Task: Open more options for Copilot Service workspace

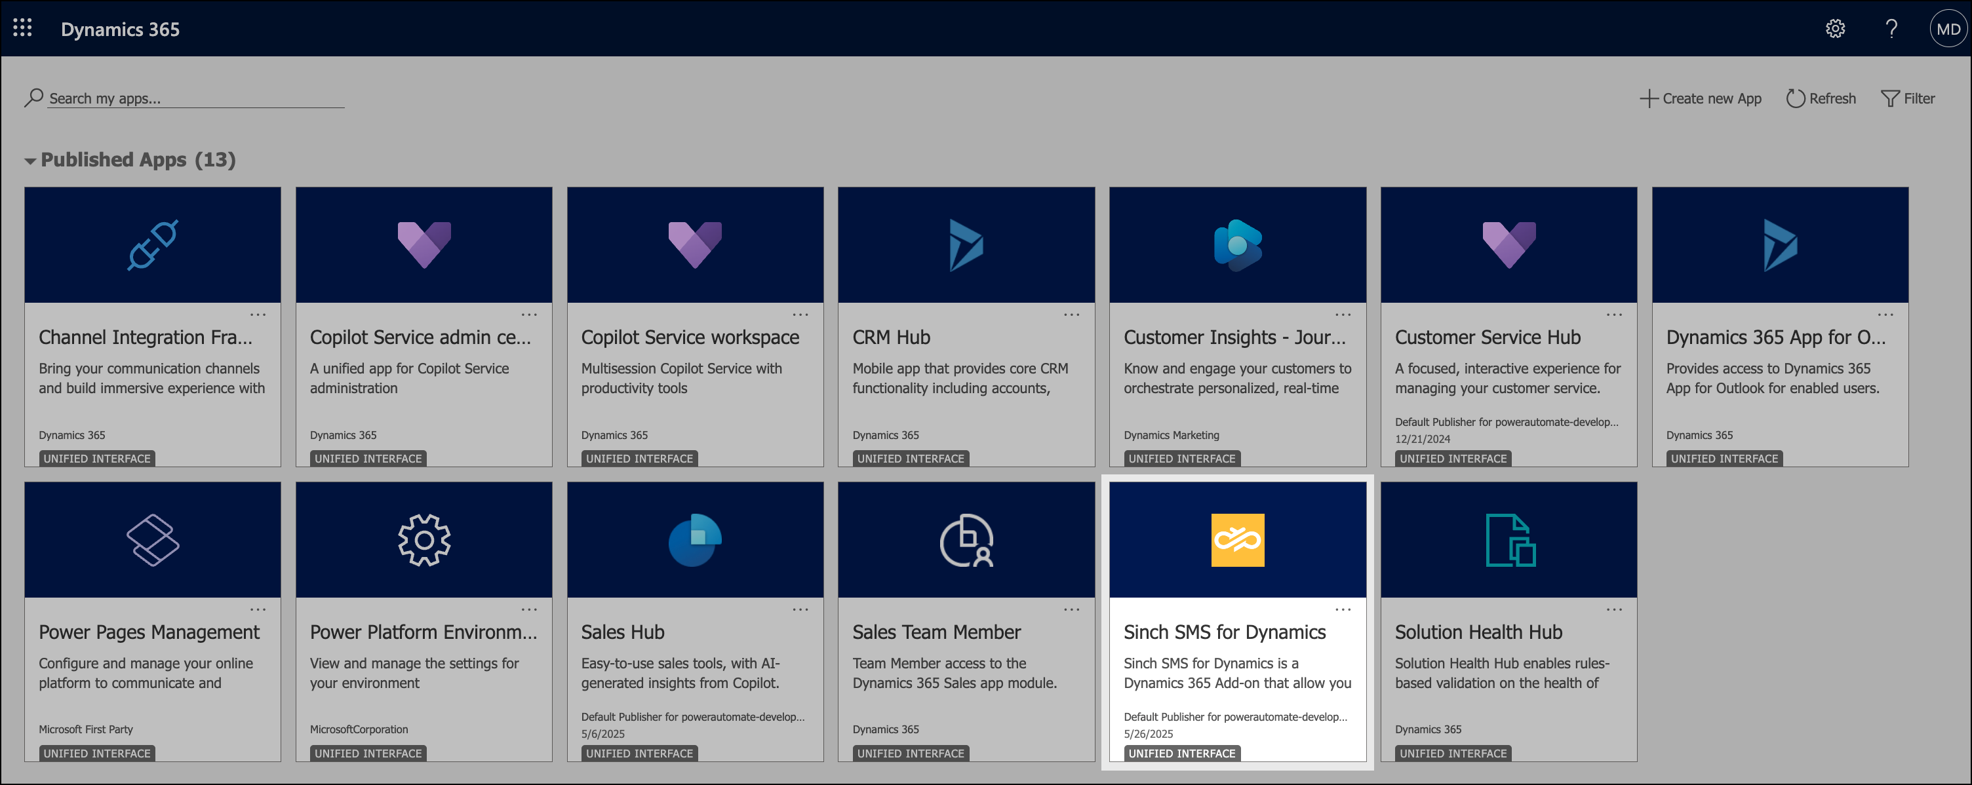Action: pyautogui.click(x=800, y=315)
